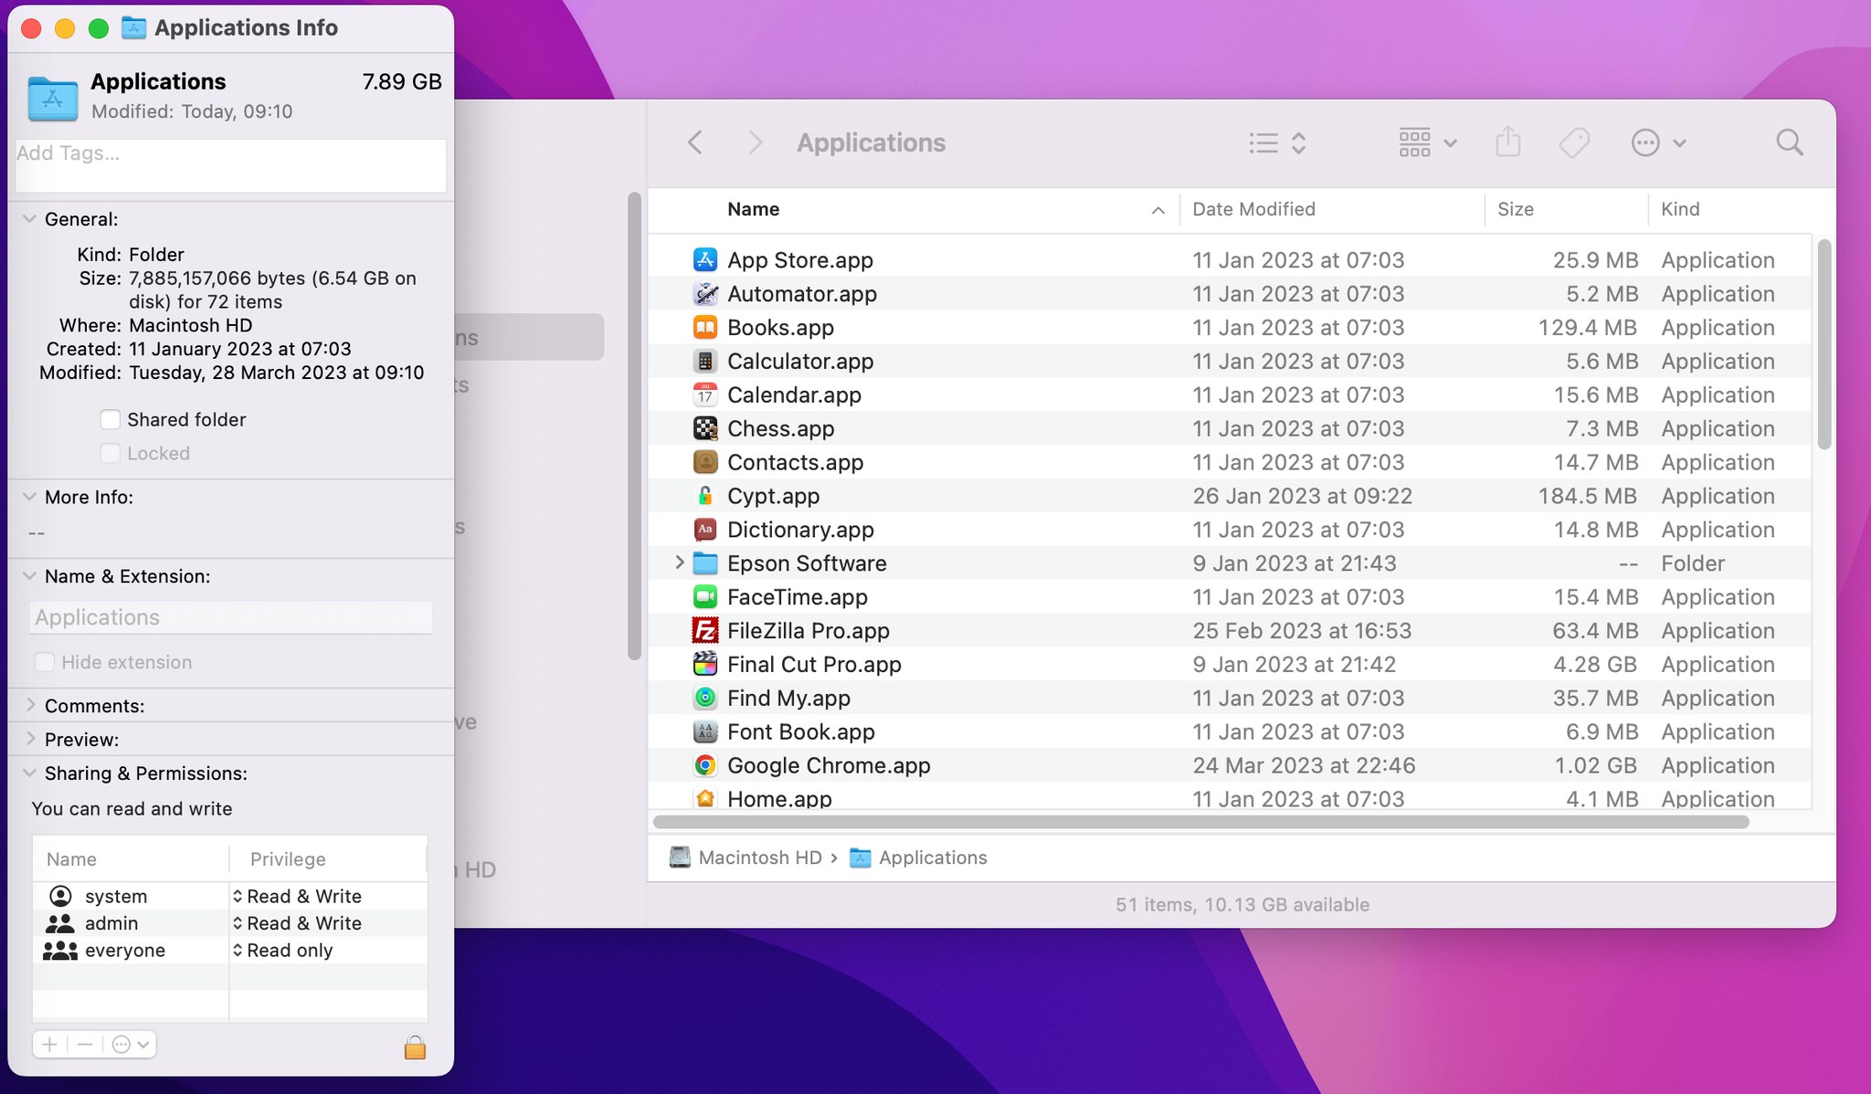The height and width of the screenshot is (1094, 1871).
Task: Click the FaceTime.app icon
Action: (x=705, y=597)
